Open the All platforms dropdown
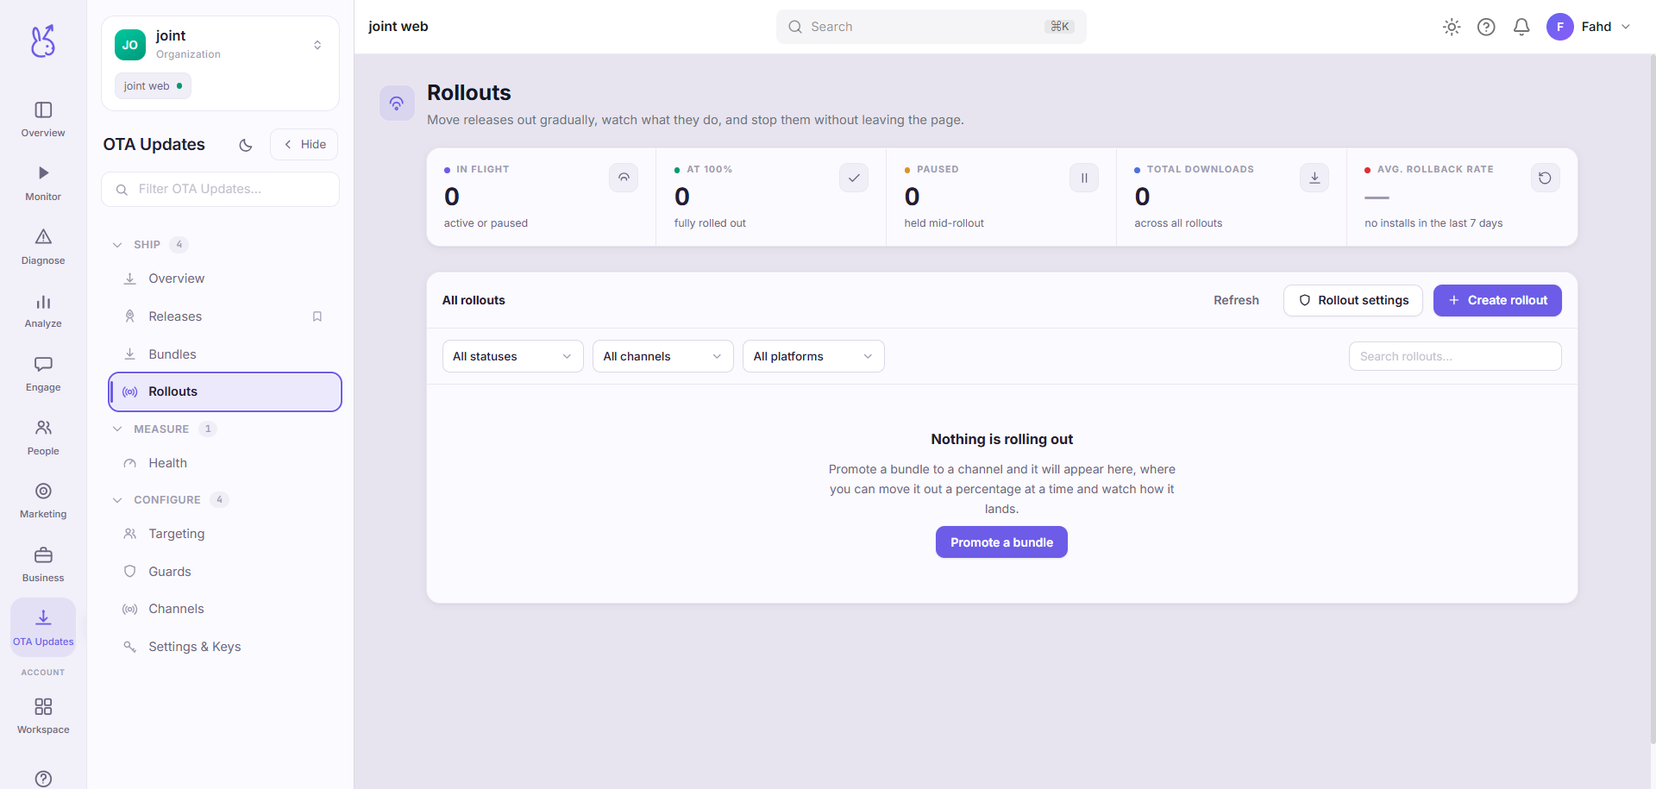Image resolution: width=1656 pixels, height=789 pixels. tap(813, 356)
